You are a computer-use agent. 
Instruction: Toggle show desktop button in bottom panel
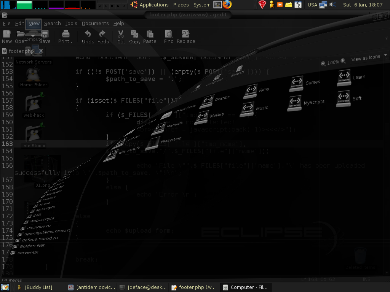5,287
